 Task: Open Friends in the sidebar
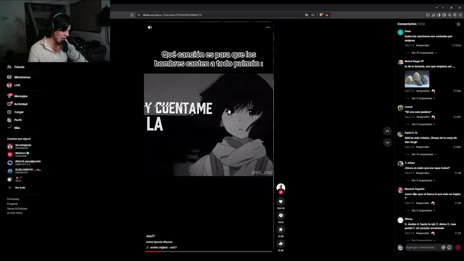pos(19,67)
